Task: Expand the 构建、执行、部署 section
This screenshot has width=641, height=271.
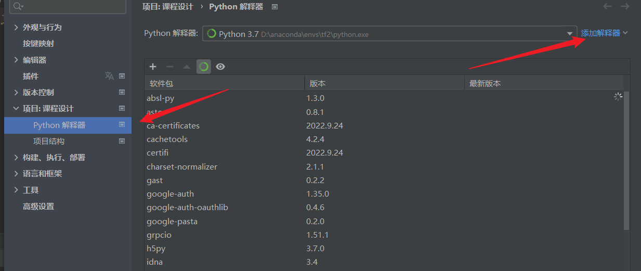Action: click(x=16, y=158)
